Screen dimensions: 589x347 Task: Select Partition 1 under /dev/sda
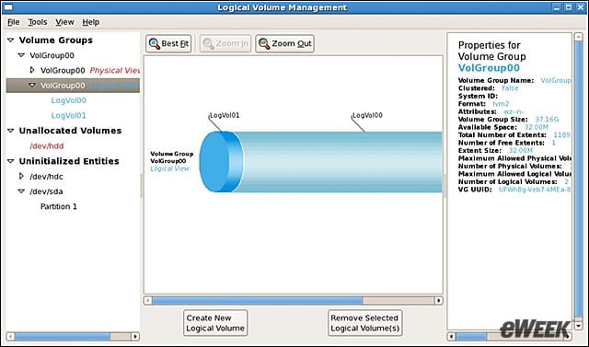tap(59, 206)
